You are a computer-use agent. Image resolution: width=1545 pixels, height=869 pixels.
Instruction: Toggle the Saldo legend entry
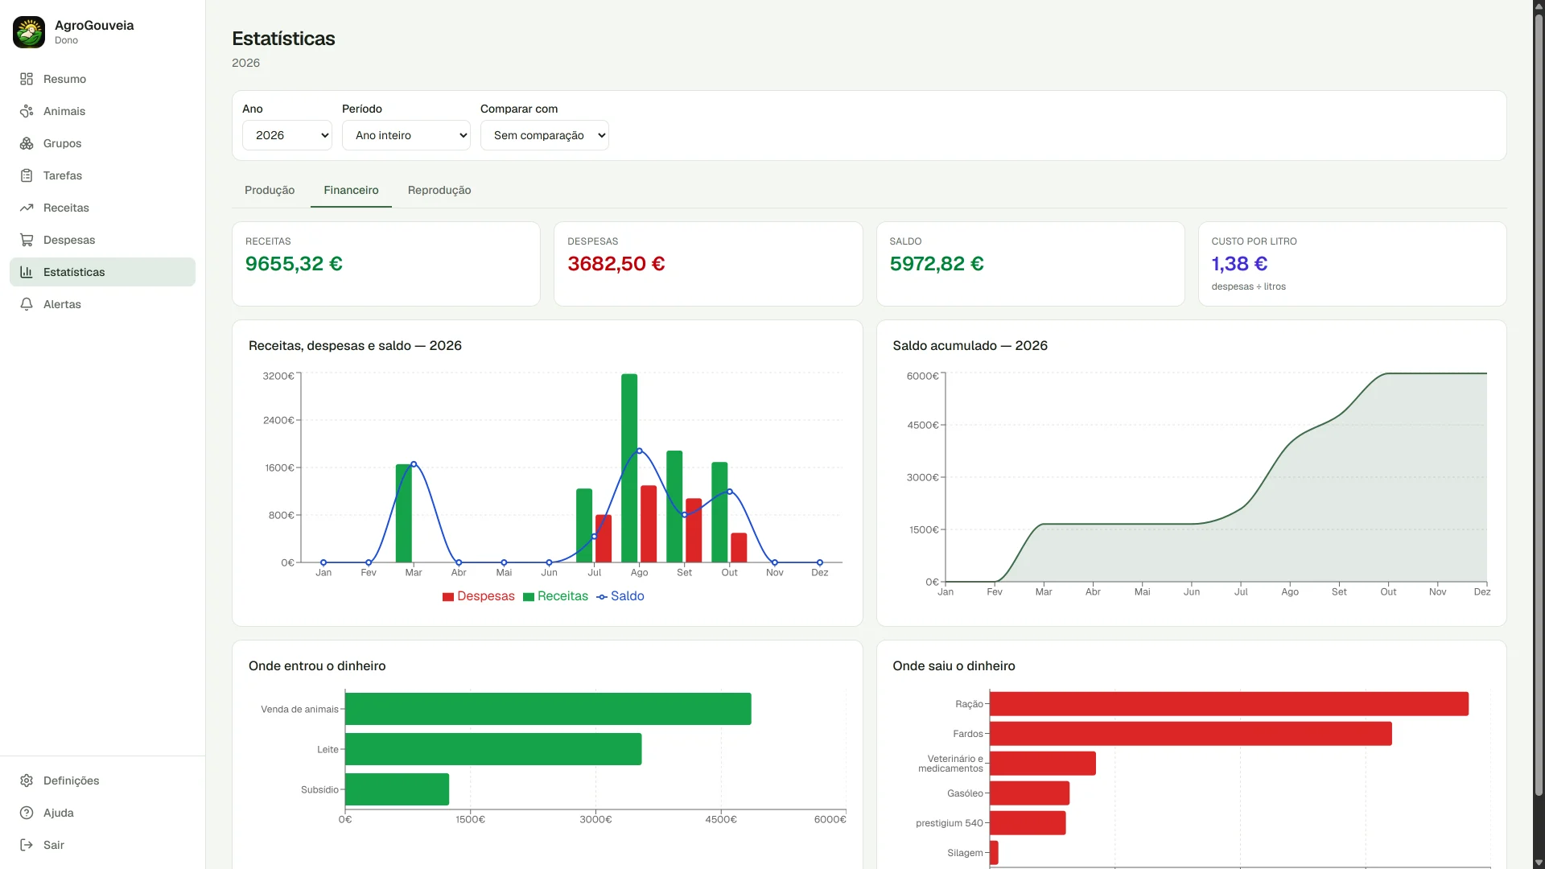[620, 596]
